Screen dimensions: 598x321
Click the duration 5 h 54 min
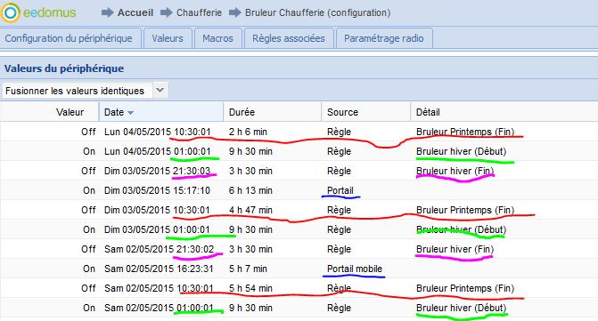[x=250, y=289]
